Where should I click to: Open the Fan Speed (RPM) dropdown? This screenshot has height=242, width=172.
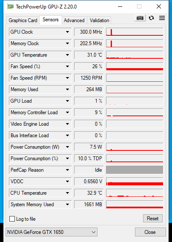67,78
